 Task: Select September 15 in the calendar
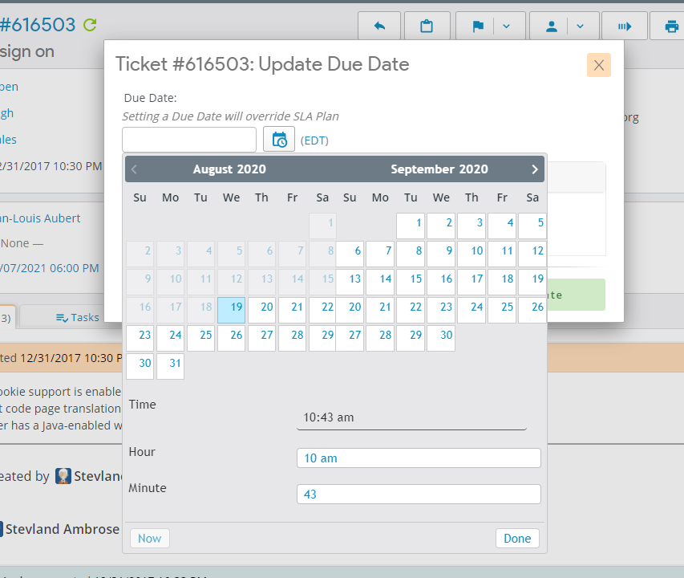click(x=411, y=279)
